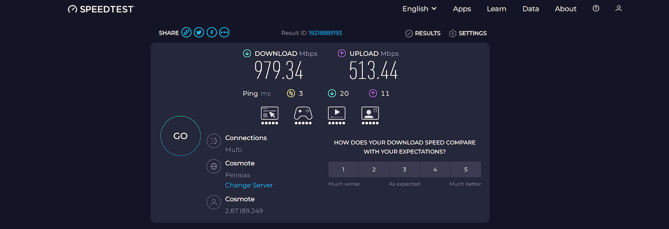Copy the share link icon
This screenshot has height=229, width=669.
point(186,33)
